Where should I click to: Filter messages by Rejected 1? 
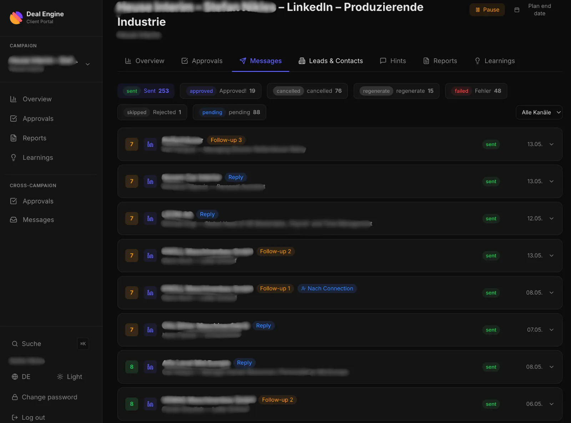click(152, 112)
